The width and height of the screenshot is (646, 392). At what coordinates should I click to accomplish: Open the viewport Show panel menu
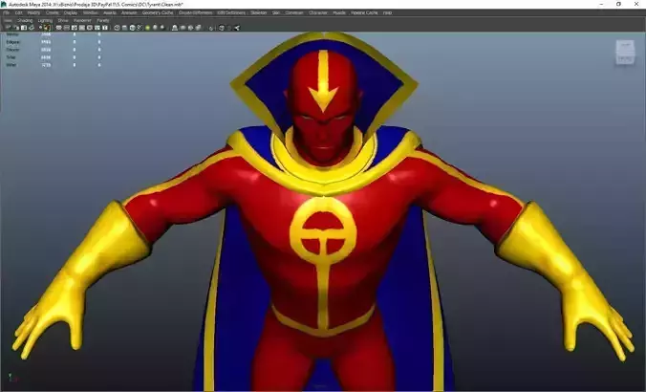[63, 20]
